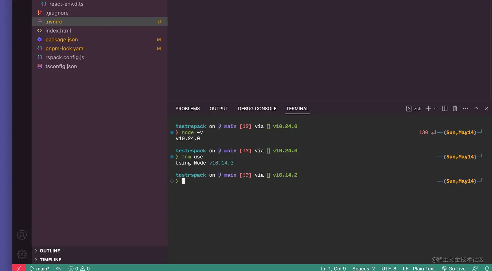Open the launch profile dropdown arrow
Screen dimensions: 492x271
pos(435,109)
